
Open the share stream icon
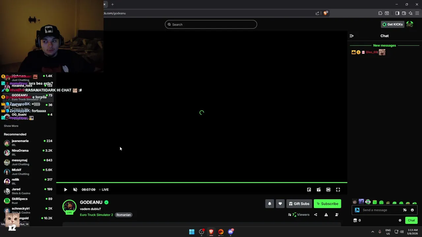pos(316,215)
